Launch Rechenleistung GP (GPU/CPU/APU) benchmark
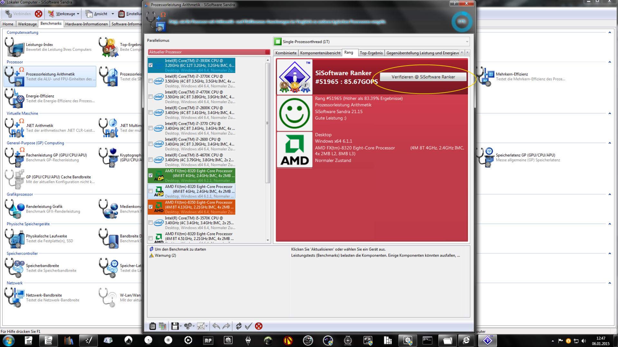The image size is (618, 347). tap(14, 158)
